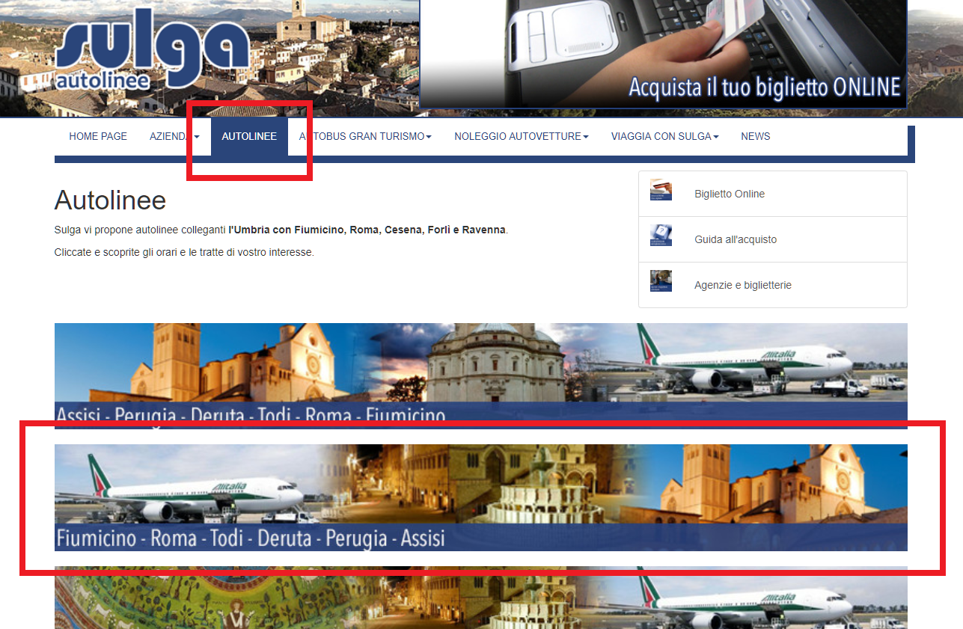
Task: Select the Fiumicino - Roma - Todi route banner
Action: tap(480, 497)
